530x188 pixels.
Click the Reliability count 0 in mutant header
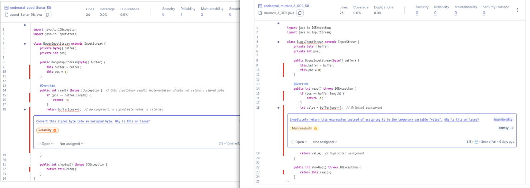point(435,13)
